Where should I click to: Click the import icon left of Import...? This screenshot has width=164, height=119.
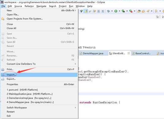coord(3,75)
